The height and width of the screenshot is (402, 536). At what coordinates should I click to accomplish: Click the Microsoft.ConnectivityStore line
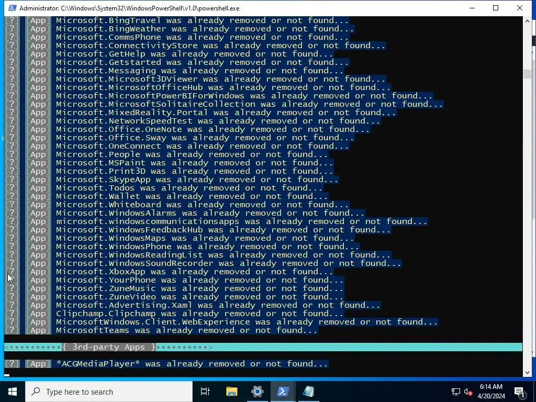196,46
